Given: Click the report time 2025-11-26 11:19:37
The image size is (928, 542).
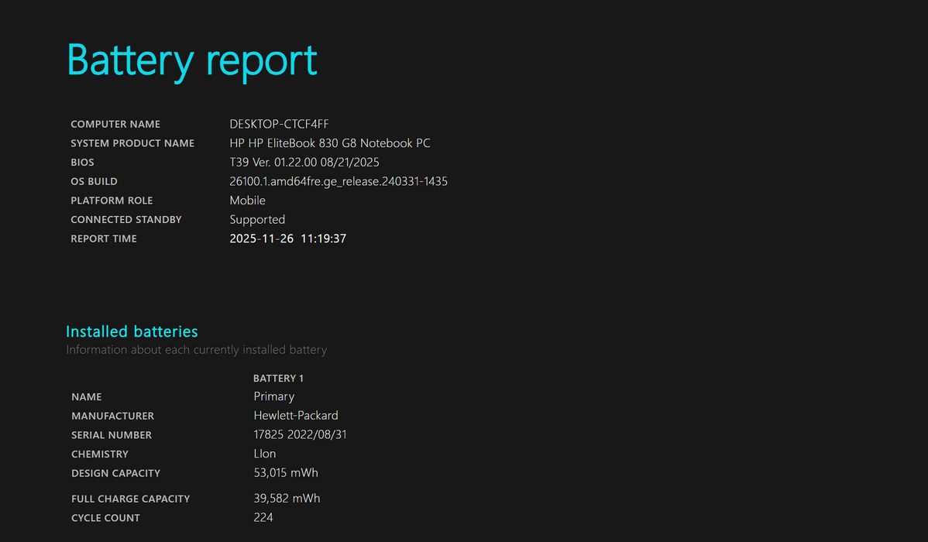Looking at the screenshot, I should pyautogui.click(x=287, y=238).
